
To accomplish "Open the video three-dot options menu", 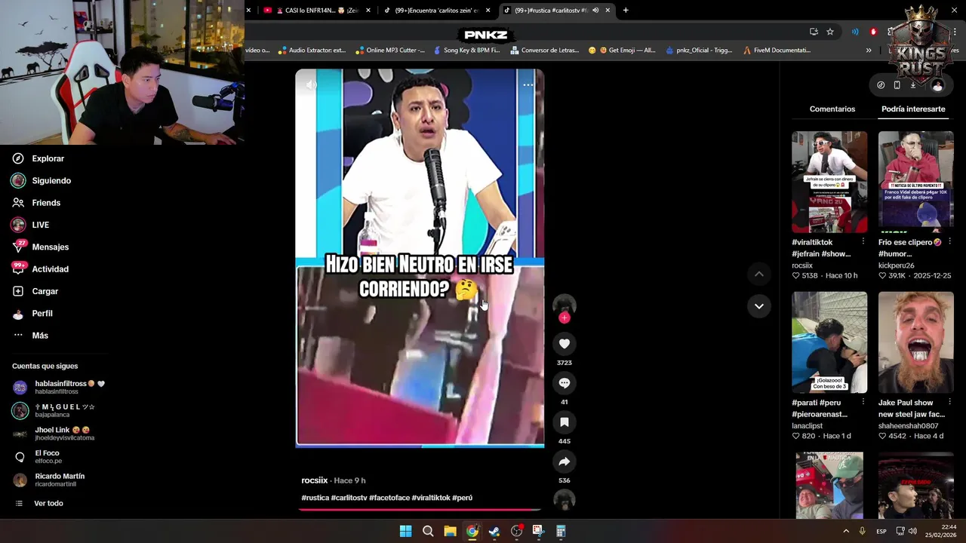I will coord(528,84).
